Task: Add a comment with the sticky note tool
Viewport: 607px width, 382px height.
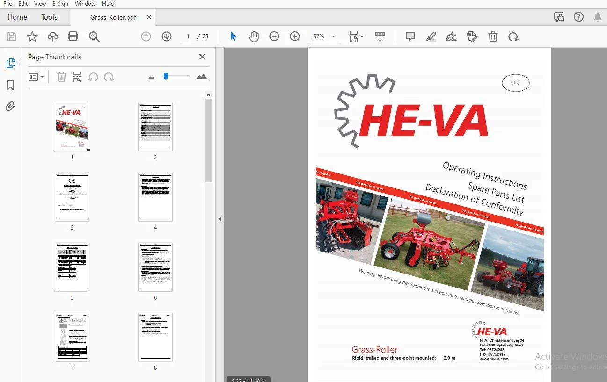Action: (410, 36)
